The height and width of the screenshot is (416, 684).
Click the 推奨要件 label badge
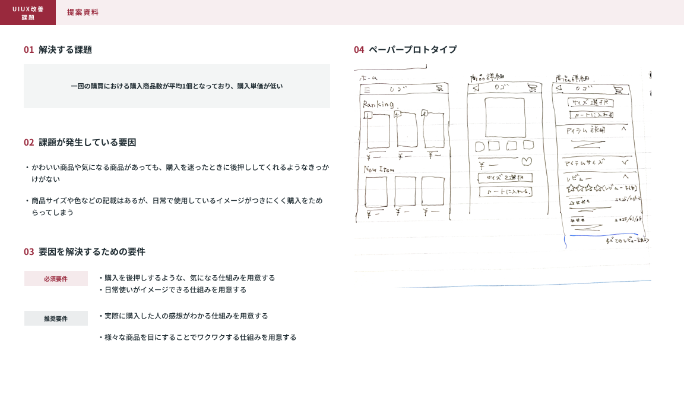pyautogui.click(x=56, y=319)
